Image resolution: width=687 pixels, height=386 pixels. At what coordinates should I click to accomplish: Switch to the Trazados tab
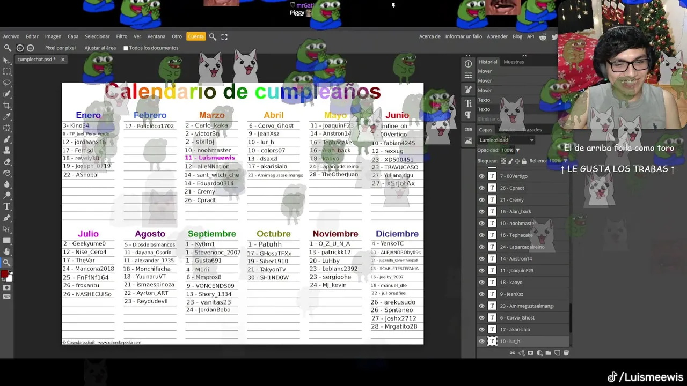532,130
